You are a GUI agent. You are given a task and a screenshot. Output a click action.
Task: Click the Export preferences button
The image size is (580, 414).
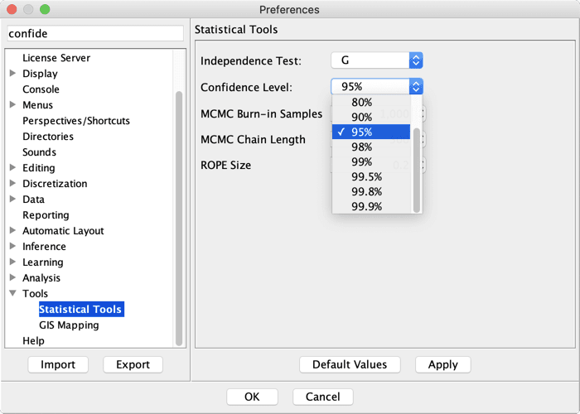[133, 364]
